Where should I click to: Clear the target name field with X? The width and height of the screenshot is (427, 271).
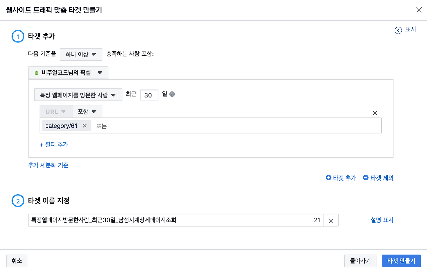[x=331, y=220]
